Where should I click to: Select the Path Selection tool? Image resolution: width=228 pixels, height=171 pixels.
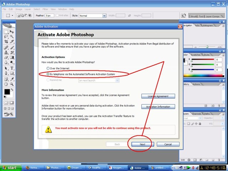pyautogui.click(x=6, y=68)
